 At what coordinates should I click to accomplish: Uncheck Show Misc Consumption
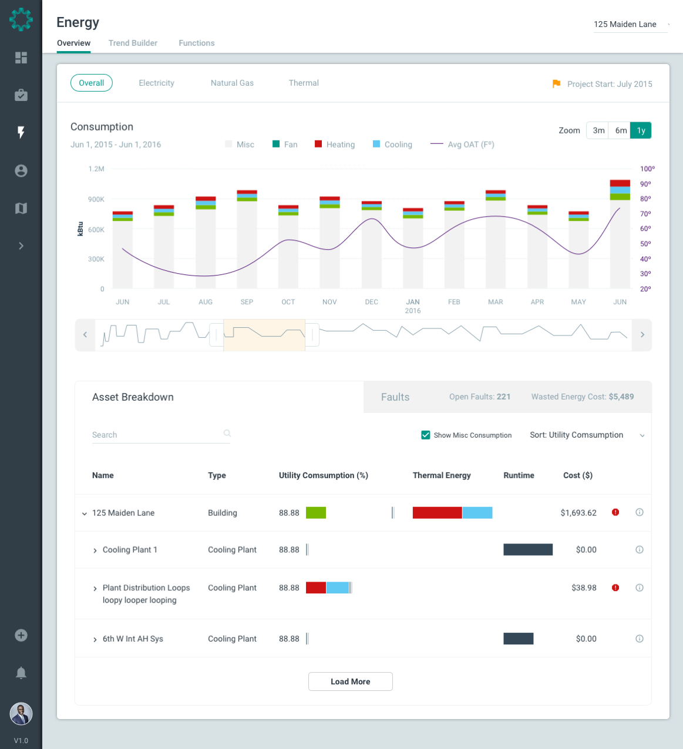point(426,435)
